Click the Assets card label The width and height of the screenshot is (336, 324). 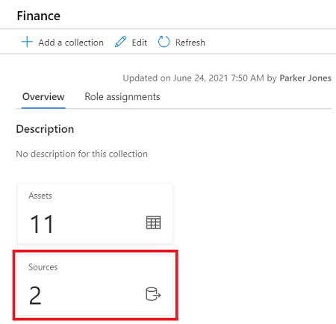pos(40,196)
